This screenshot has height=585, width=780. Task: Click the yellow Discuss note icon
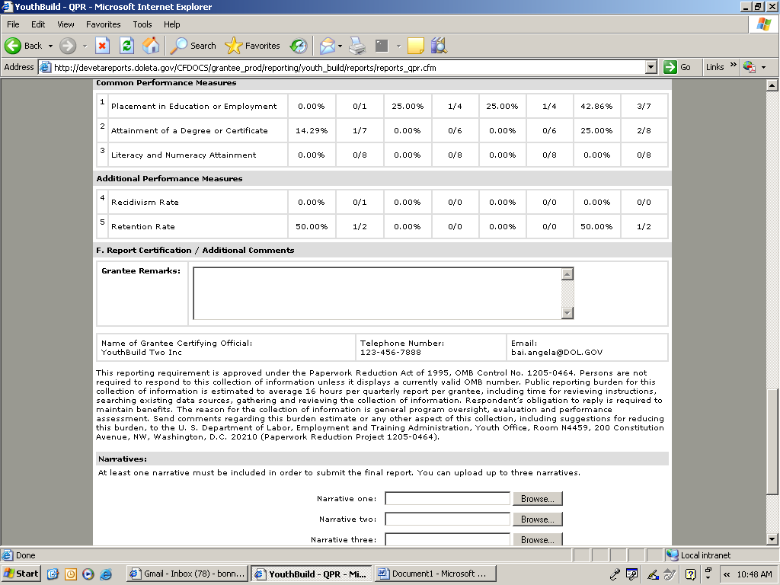pyautogui.click(x=415, y=46)
